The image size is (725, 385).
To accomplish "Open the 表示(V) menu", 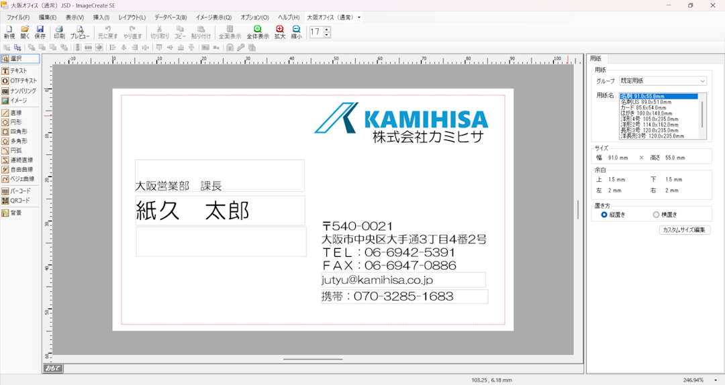I will [x=75, y=17].
